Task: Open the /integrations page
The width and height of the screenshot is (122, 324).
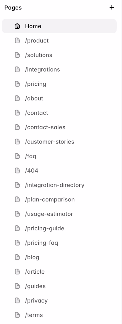Action: pyautogui.click(x=59, y=70)
